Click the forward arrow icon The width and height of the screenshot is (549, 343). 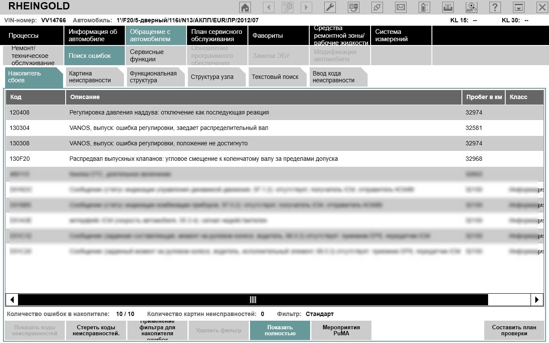[306, 7]
